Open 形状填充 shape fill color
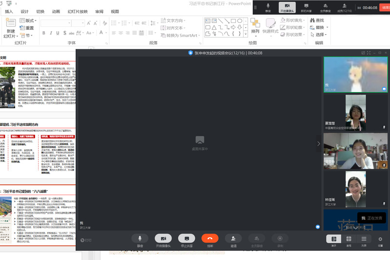The image size is (390, 260). coord(292,20)
